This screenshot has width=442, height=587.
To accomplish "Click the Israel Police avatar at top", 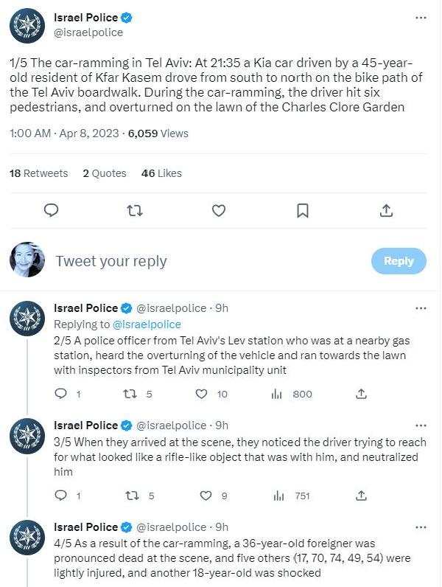I will tap(27, 27).
